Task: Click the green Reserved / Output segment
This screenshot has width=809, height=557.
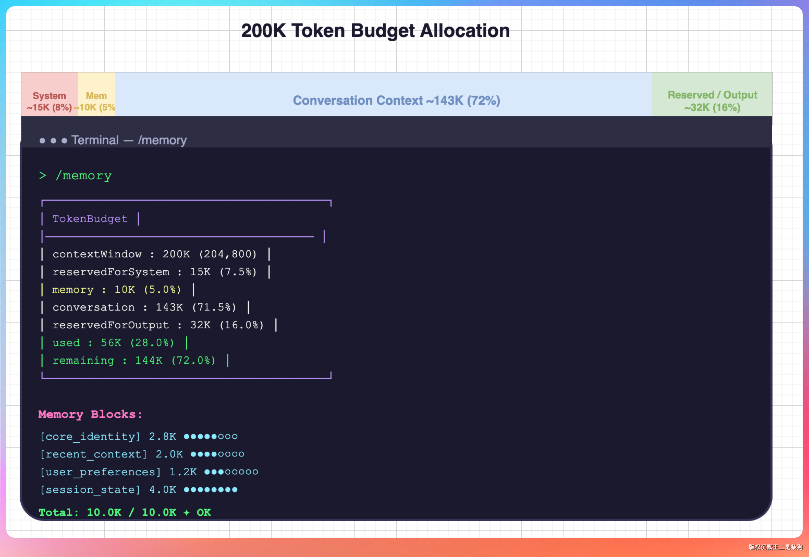Action: click(x=712, y=101)
